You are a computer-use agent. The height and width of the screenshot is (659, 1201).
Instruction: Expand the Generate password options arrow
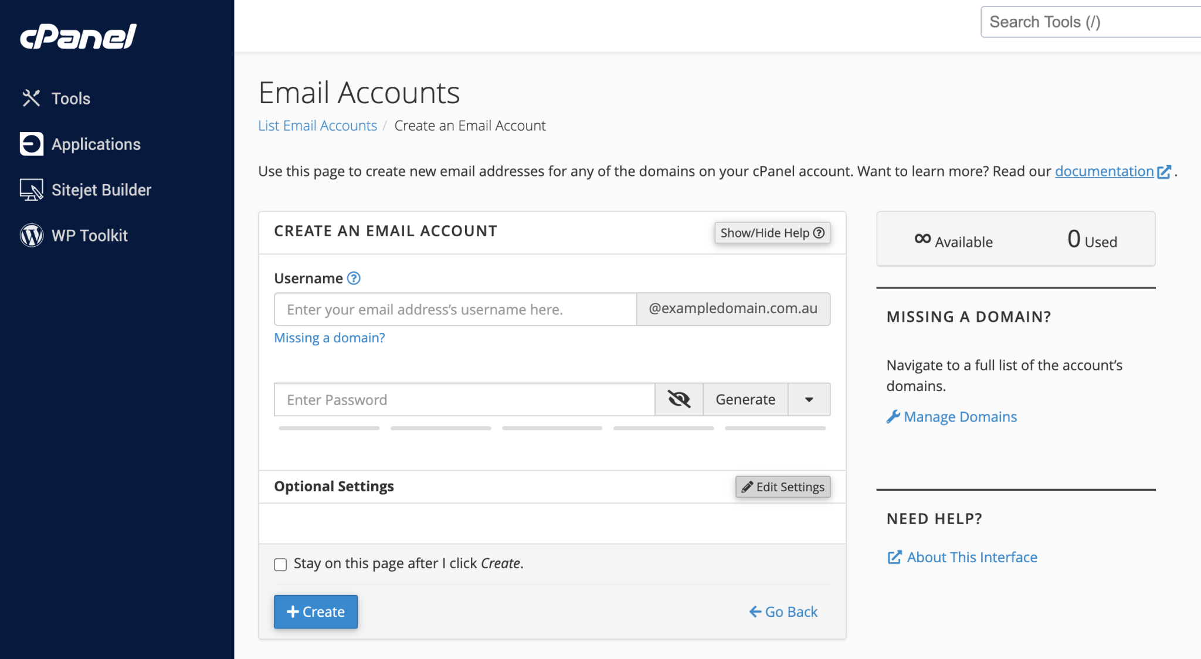click(809, 399)
